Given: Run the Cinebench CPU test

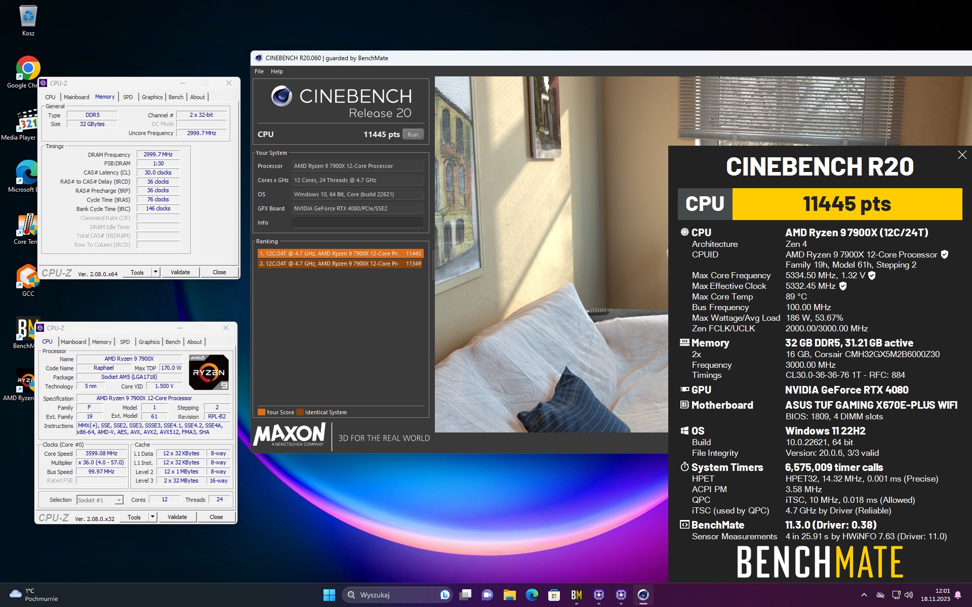Looking at the screenshot, I should click(413, 135).
